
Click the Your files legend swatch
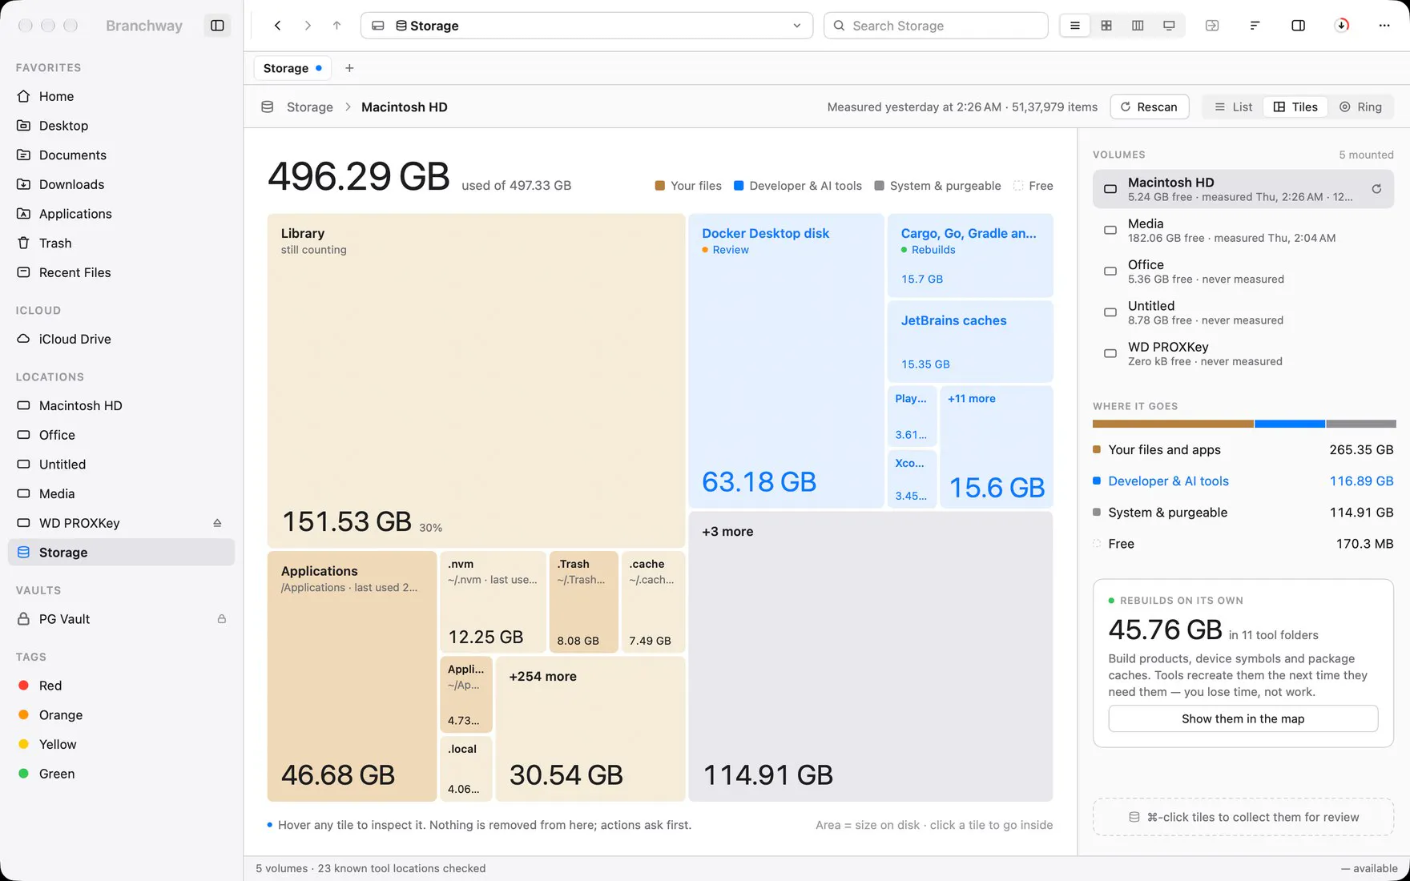pos(660,186)
